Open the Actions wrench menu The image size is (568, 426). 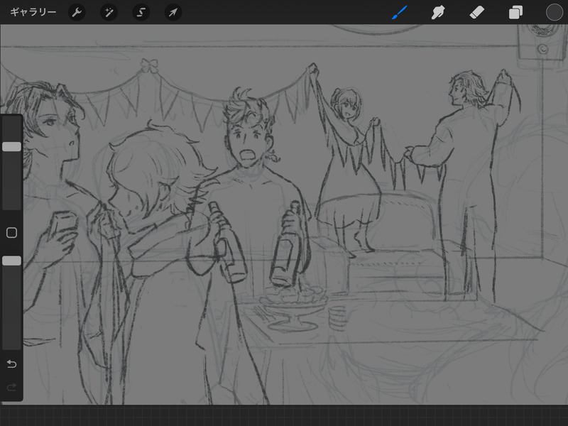click(x=77, y=12)
